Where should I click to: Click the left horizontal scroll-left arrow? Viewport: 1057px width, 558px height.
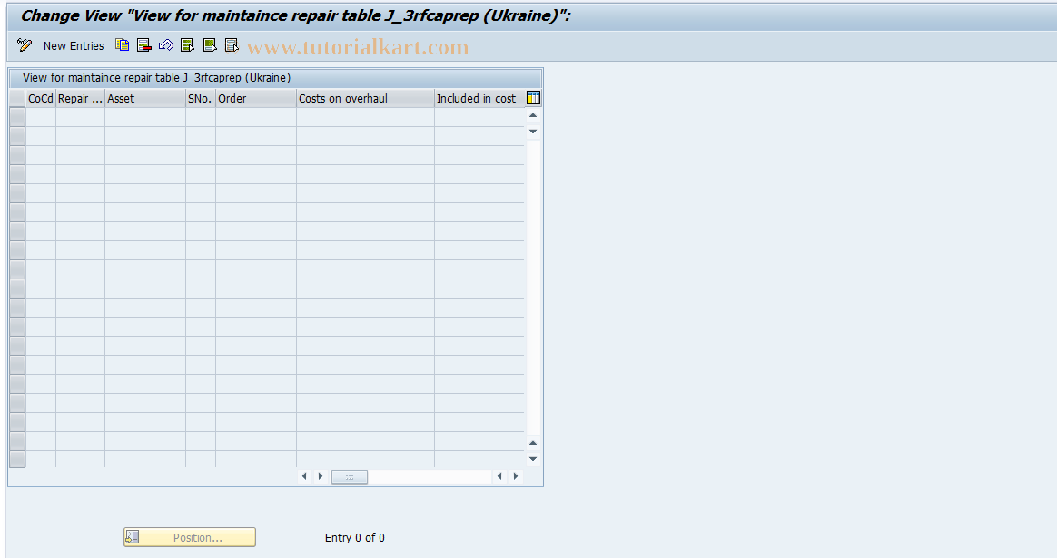pyautogui.click(x=304, y=476)
